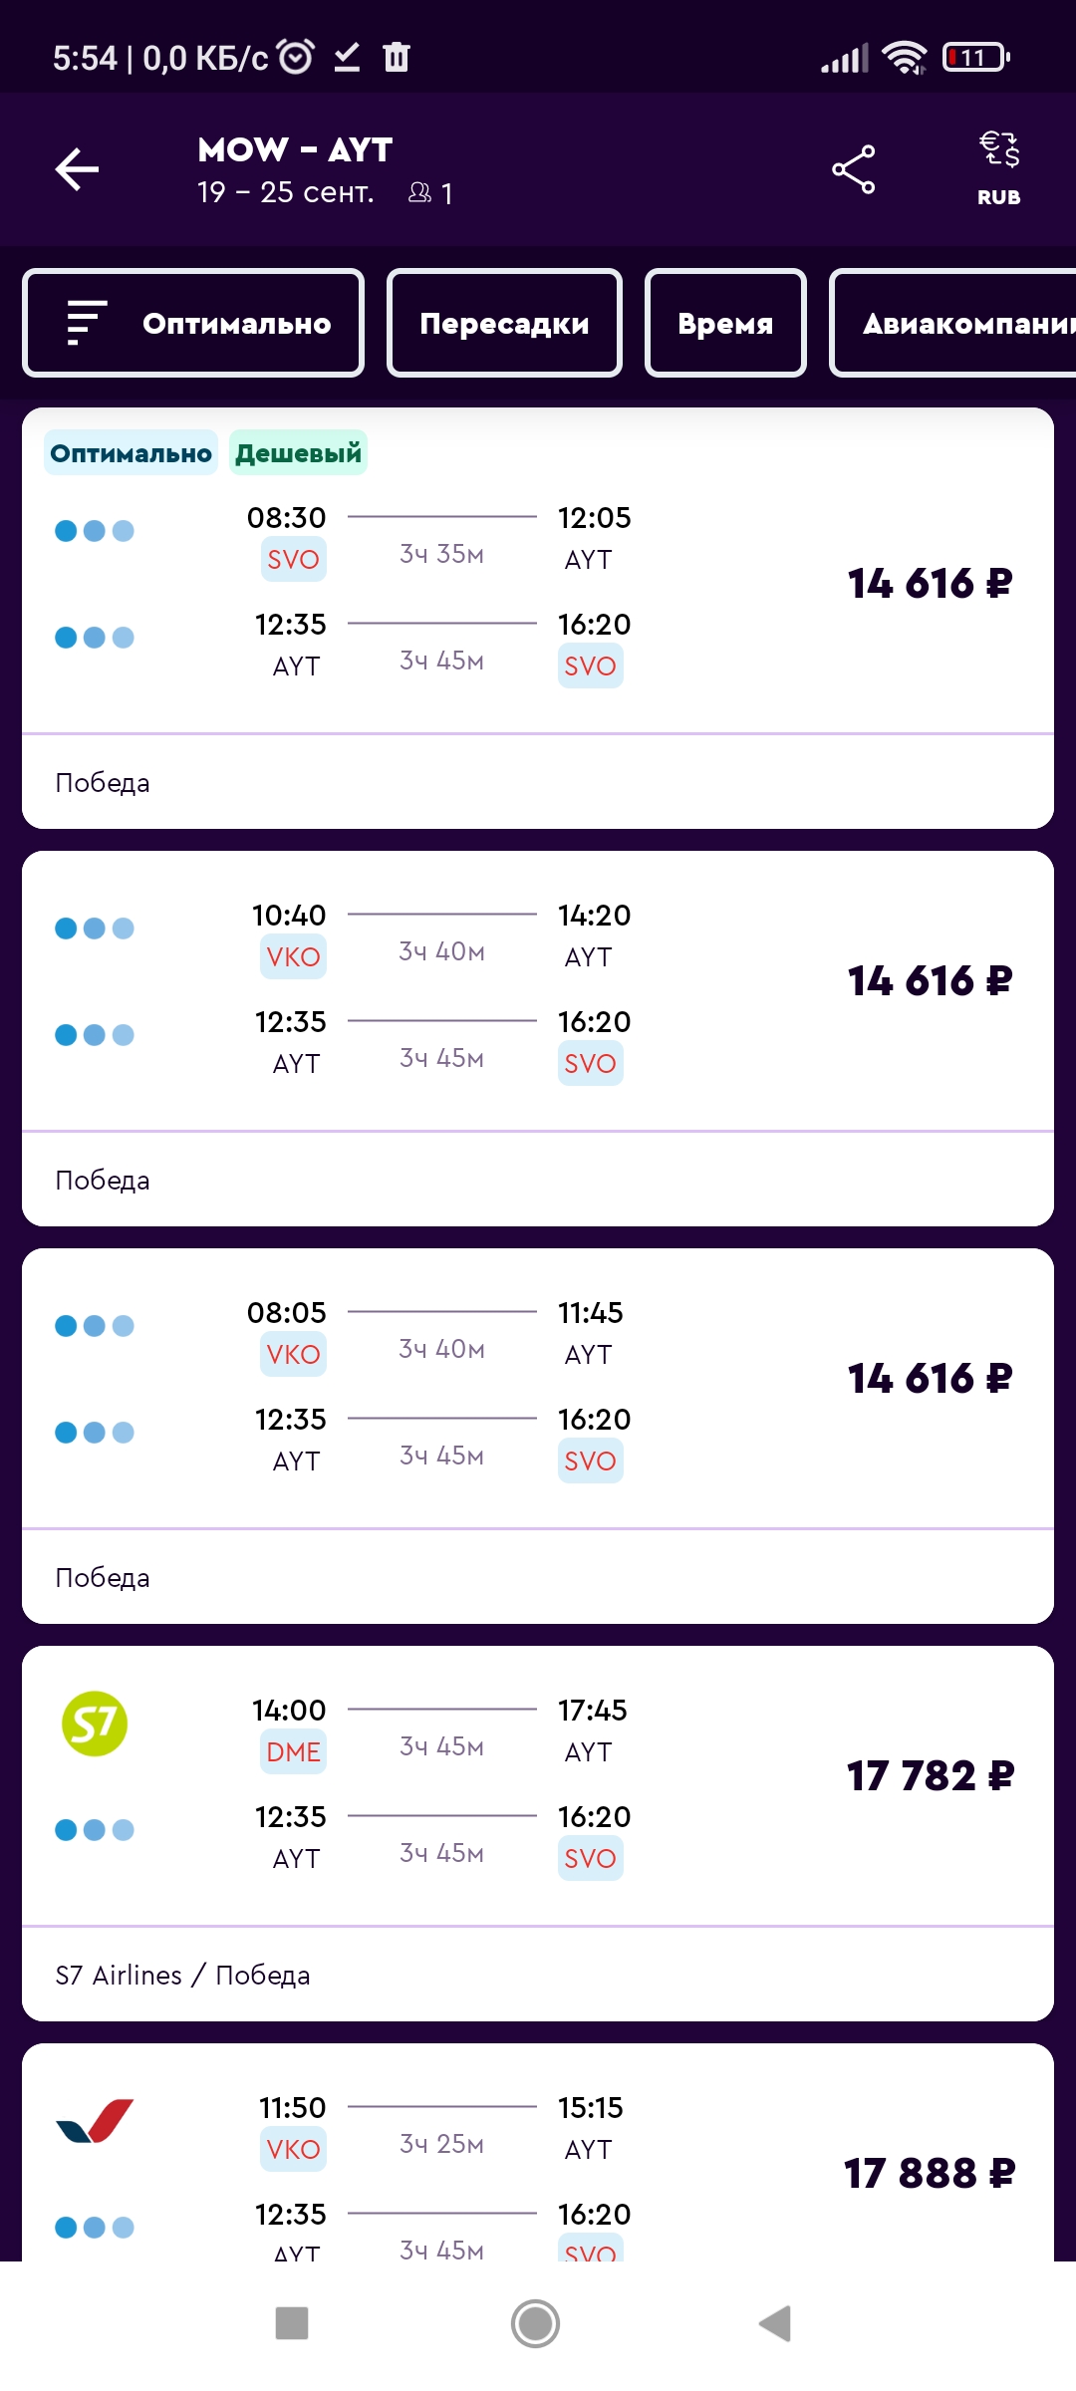Tap MOW – AYT route title
This screenshot has width=1076, height=2391.
click(295, 149)
